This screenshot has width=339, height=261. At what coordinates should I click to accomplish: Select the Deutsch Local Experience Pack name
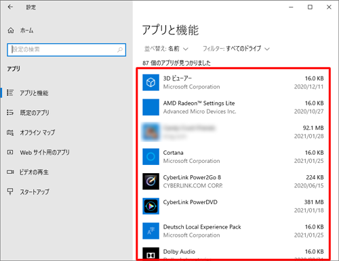[x=202, y=227]
